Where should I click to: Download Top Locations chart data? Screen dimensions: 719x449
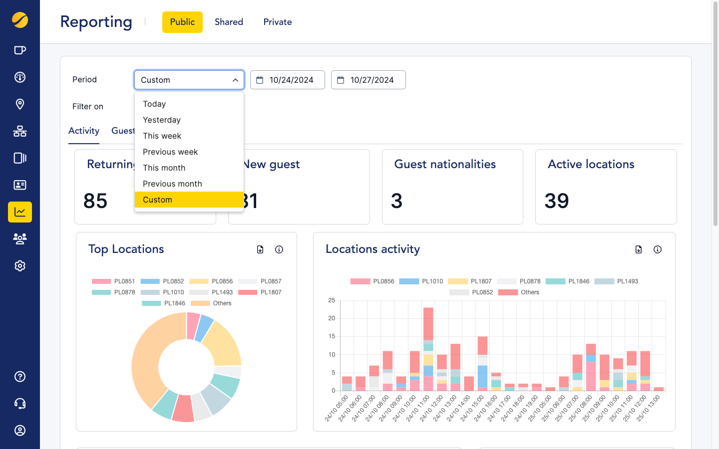tap(260, 249)
